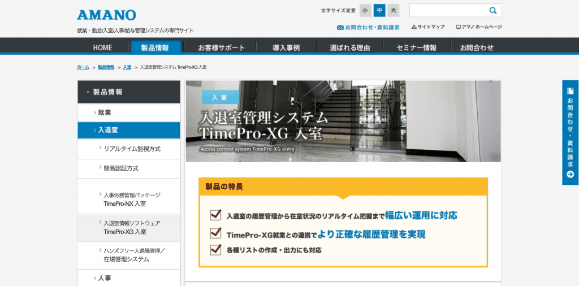
Task: Click the first checkmark in 製品の特長
Action: 215,215
